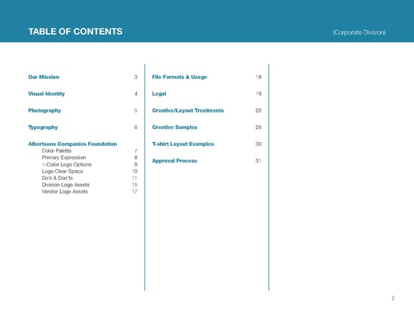Screen dimensions: 414x319
Task: Click the Corporate Division label in header
Action: pyautogui.click(x=358, y=33)
